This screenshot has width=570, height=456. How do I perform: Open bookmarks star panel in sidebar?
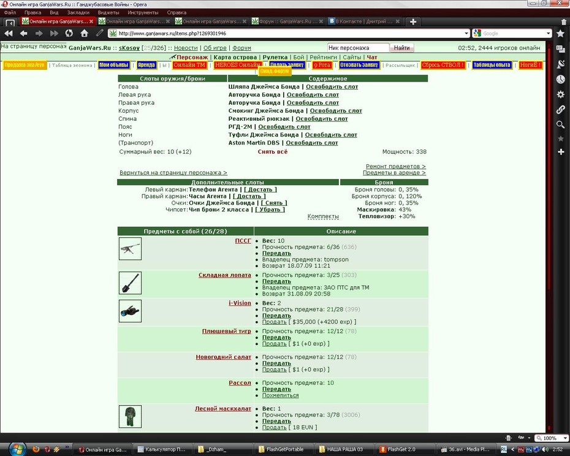coord(561,34)
